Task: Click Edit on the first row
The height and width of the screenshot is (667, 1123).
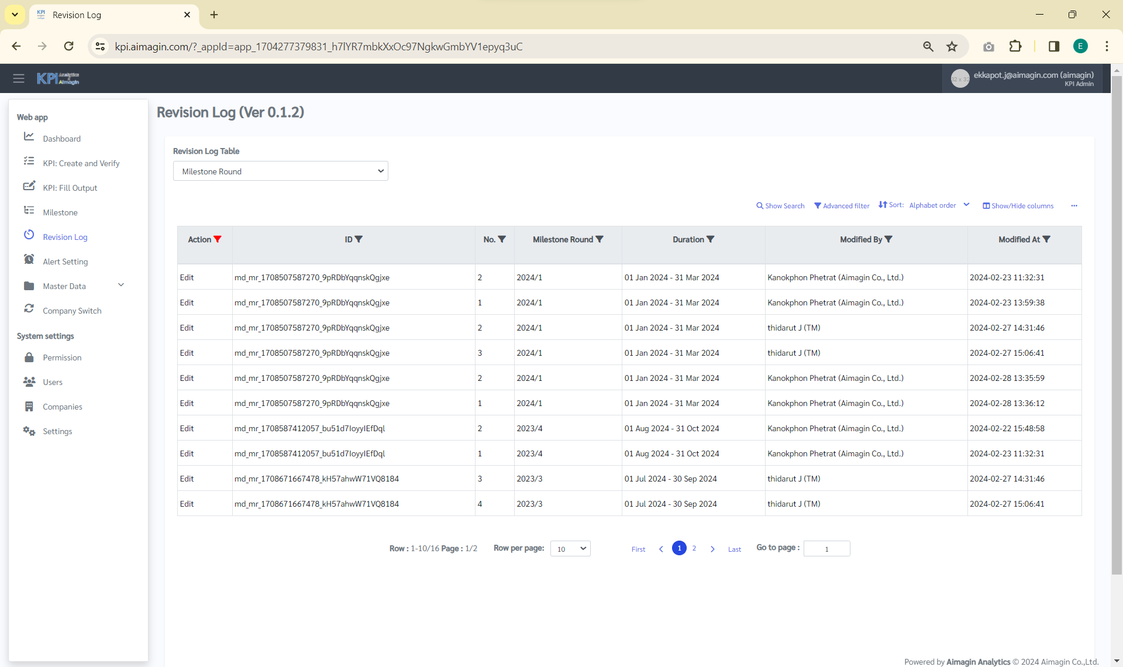Action: (x=187, y=277)
